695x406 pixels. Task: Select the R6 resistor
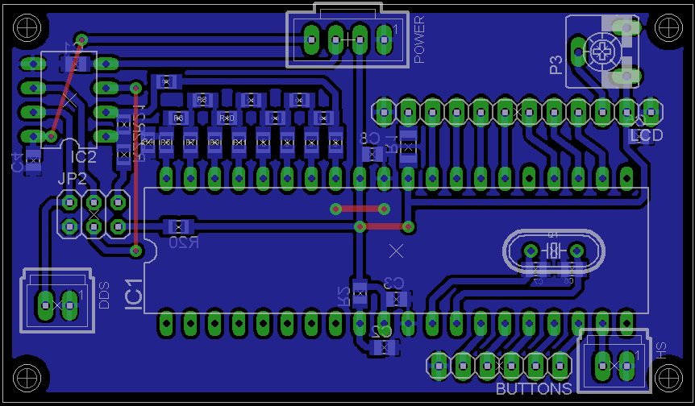177,118
